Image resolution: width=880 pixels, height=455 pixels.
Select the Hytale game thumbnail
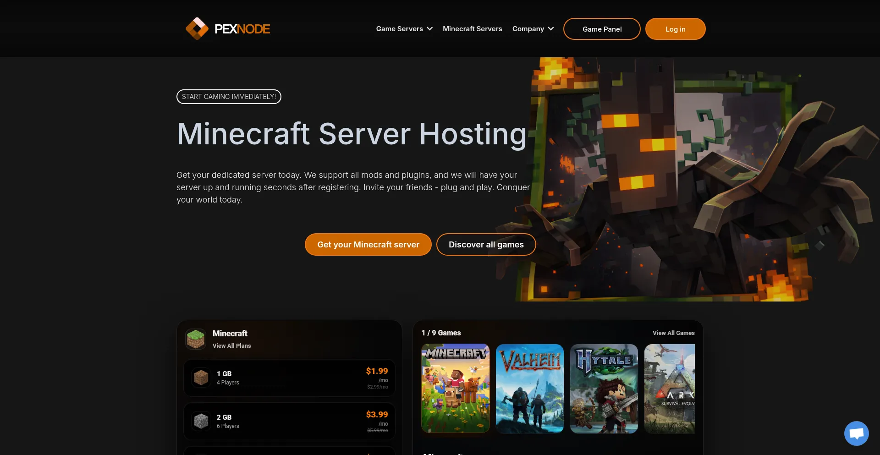click(604, 389)
